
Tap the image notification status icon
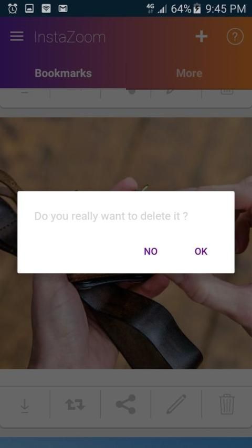(x=29, y=8)
